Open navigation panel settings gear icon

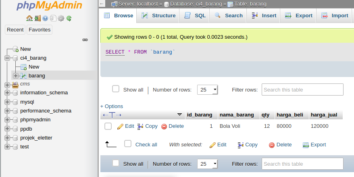pos(61,18)
